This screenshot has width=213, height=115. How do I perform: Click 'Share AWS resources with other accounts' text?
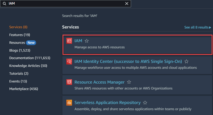click(x=123, y=88)
